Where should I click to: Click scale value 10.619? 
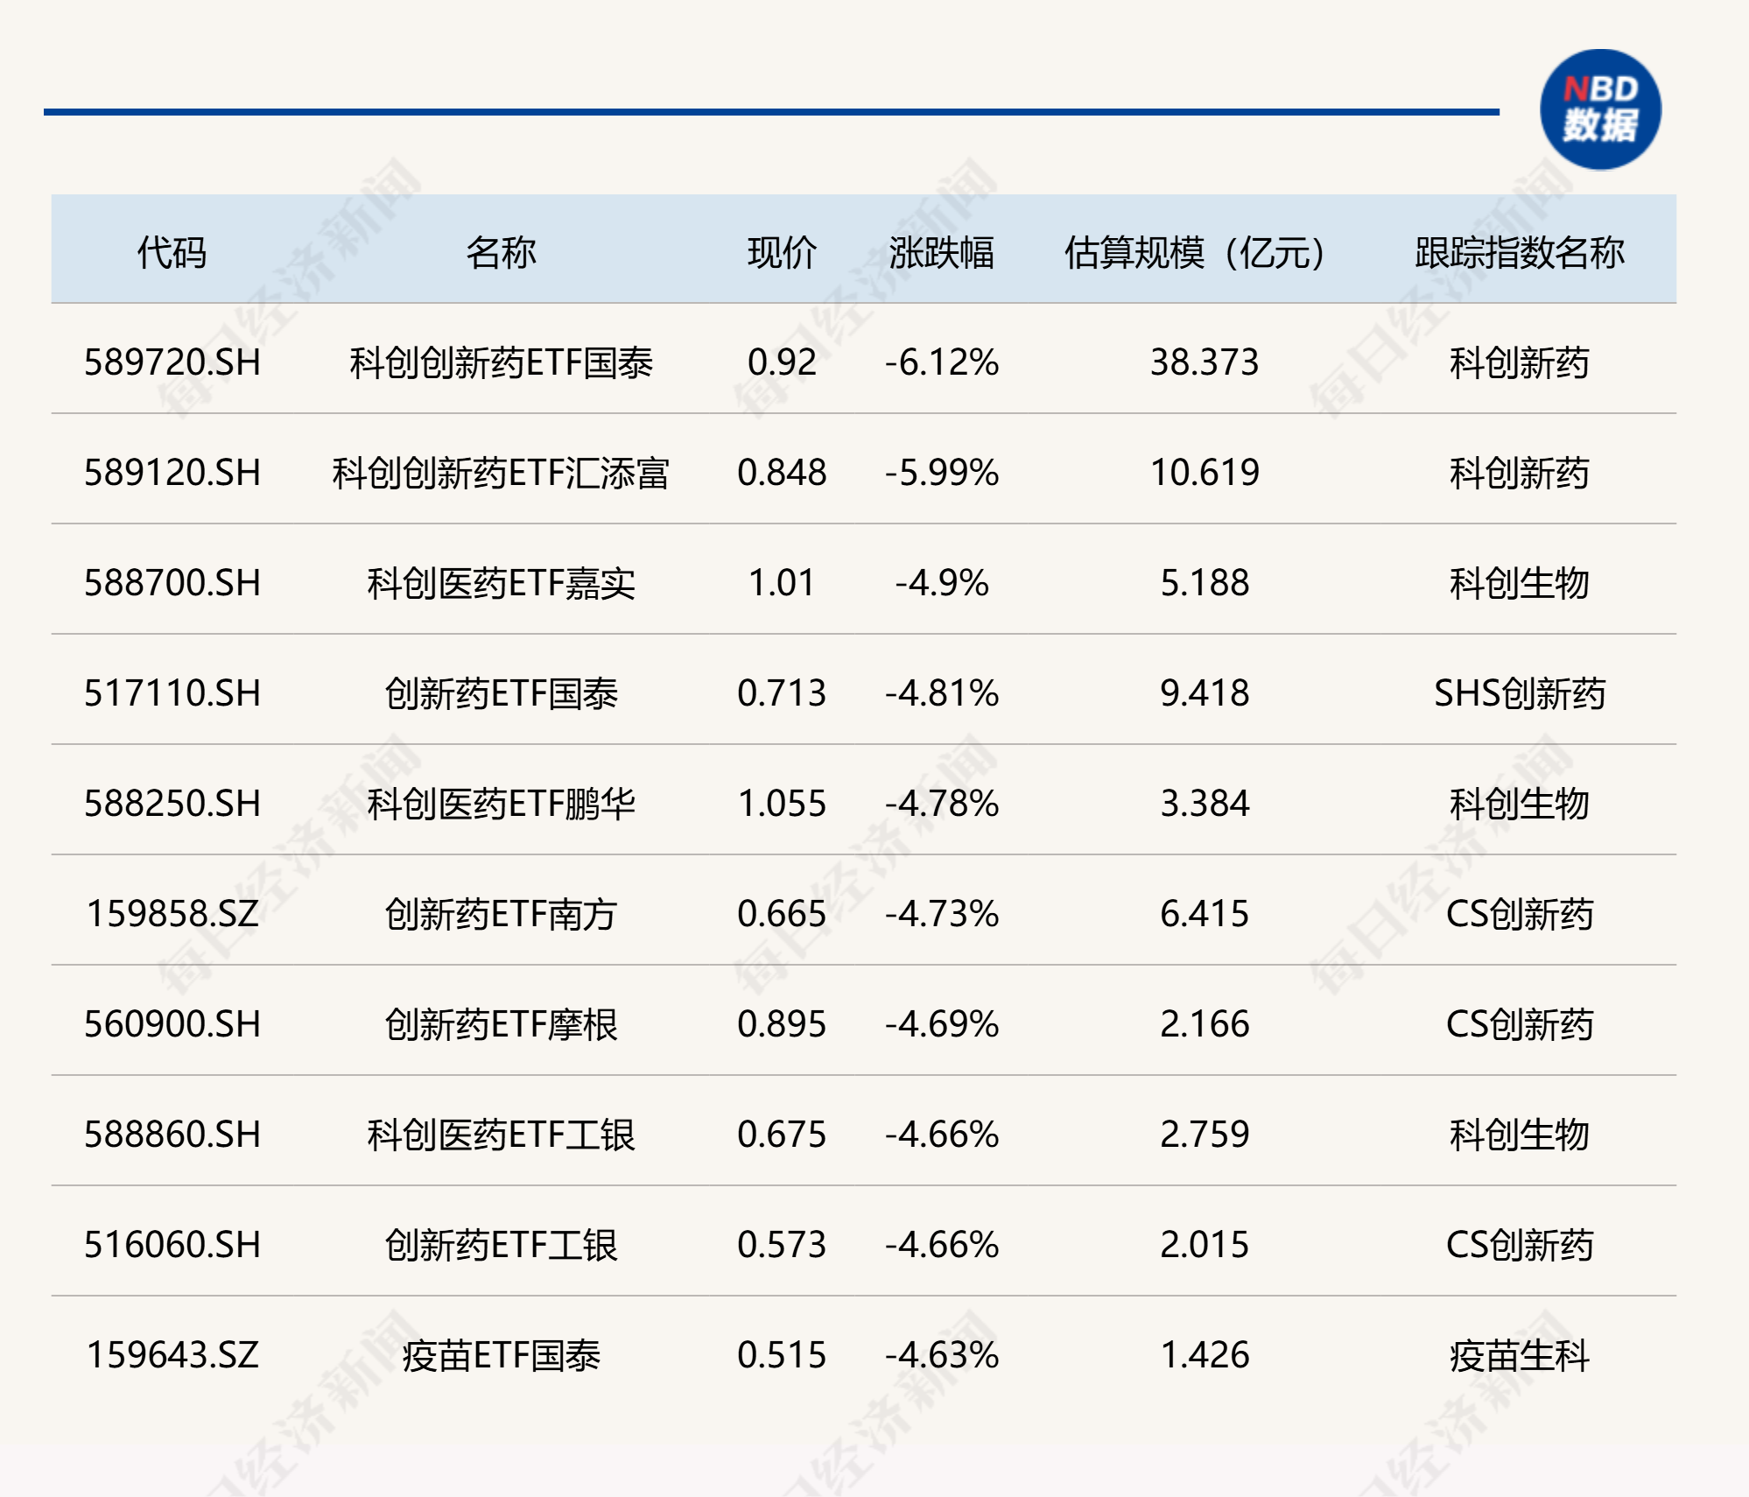1205,472
